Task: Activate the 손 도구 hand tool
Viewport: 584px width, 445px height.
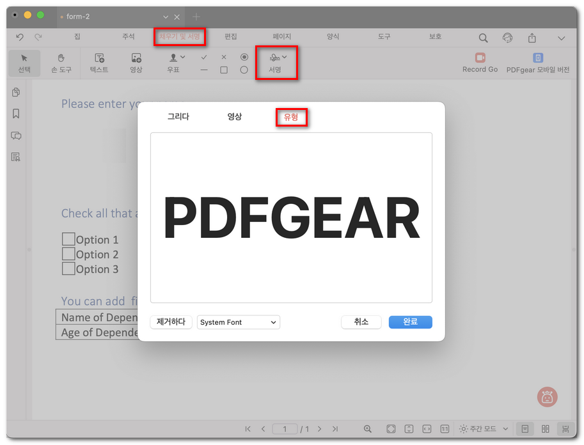Action: tap(61, 63)
